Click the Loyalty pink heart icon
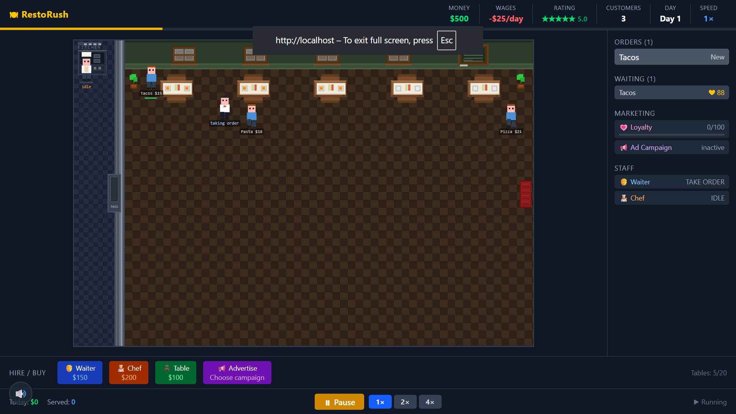This screenshot has width=736, height=414. point(624,128)
